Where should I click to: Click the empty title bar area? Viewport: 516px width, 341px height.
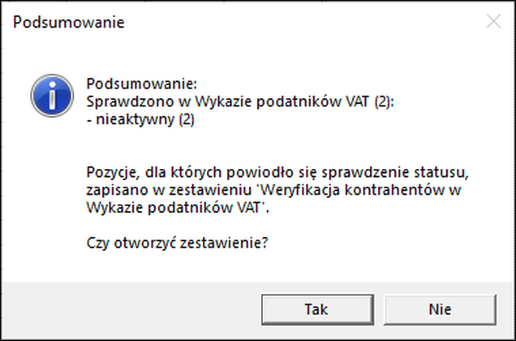(303, 23)
